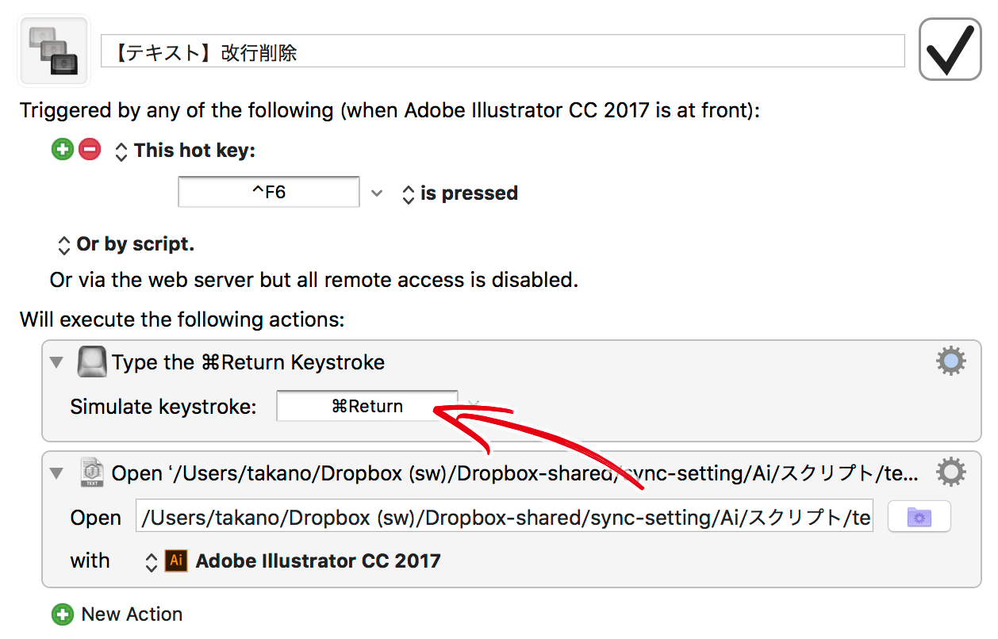
Task: Change the 'with' application Adobe Illustrator CC 2017
Action: tap(293, 561)
